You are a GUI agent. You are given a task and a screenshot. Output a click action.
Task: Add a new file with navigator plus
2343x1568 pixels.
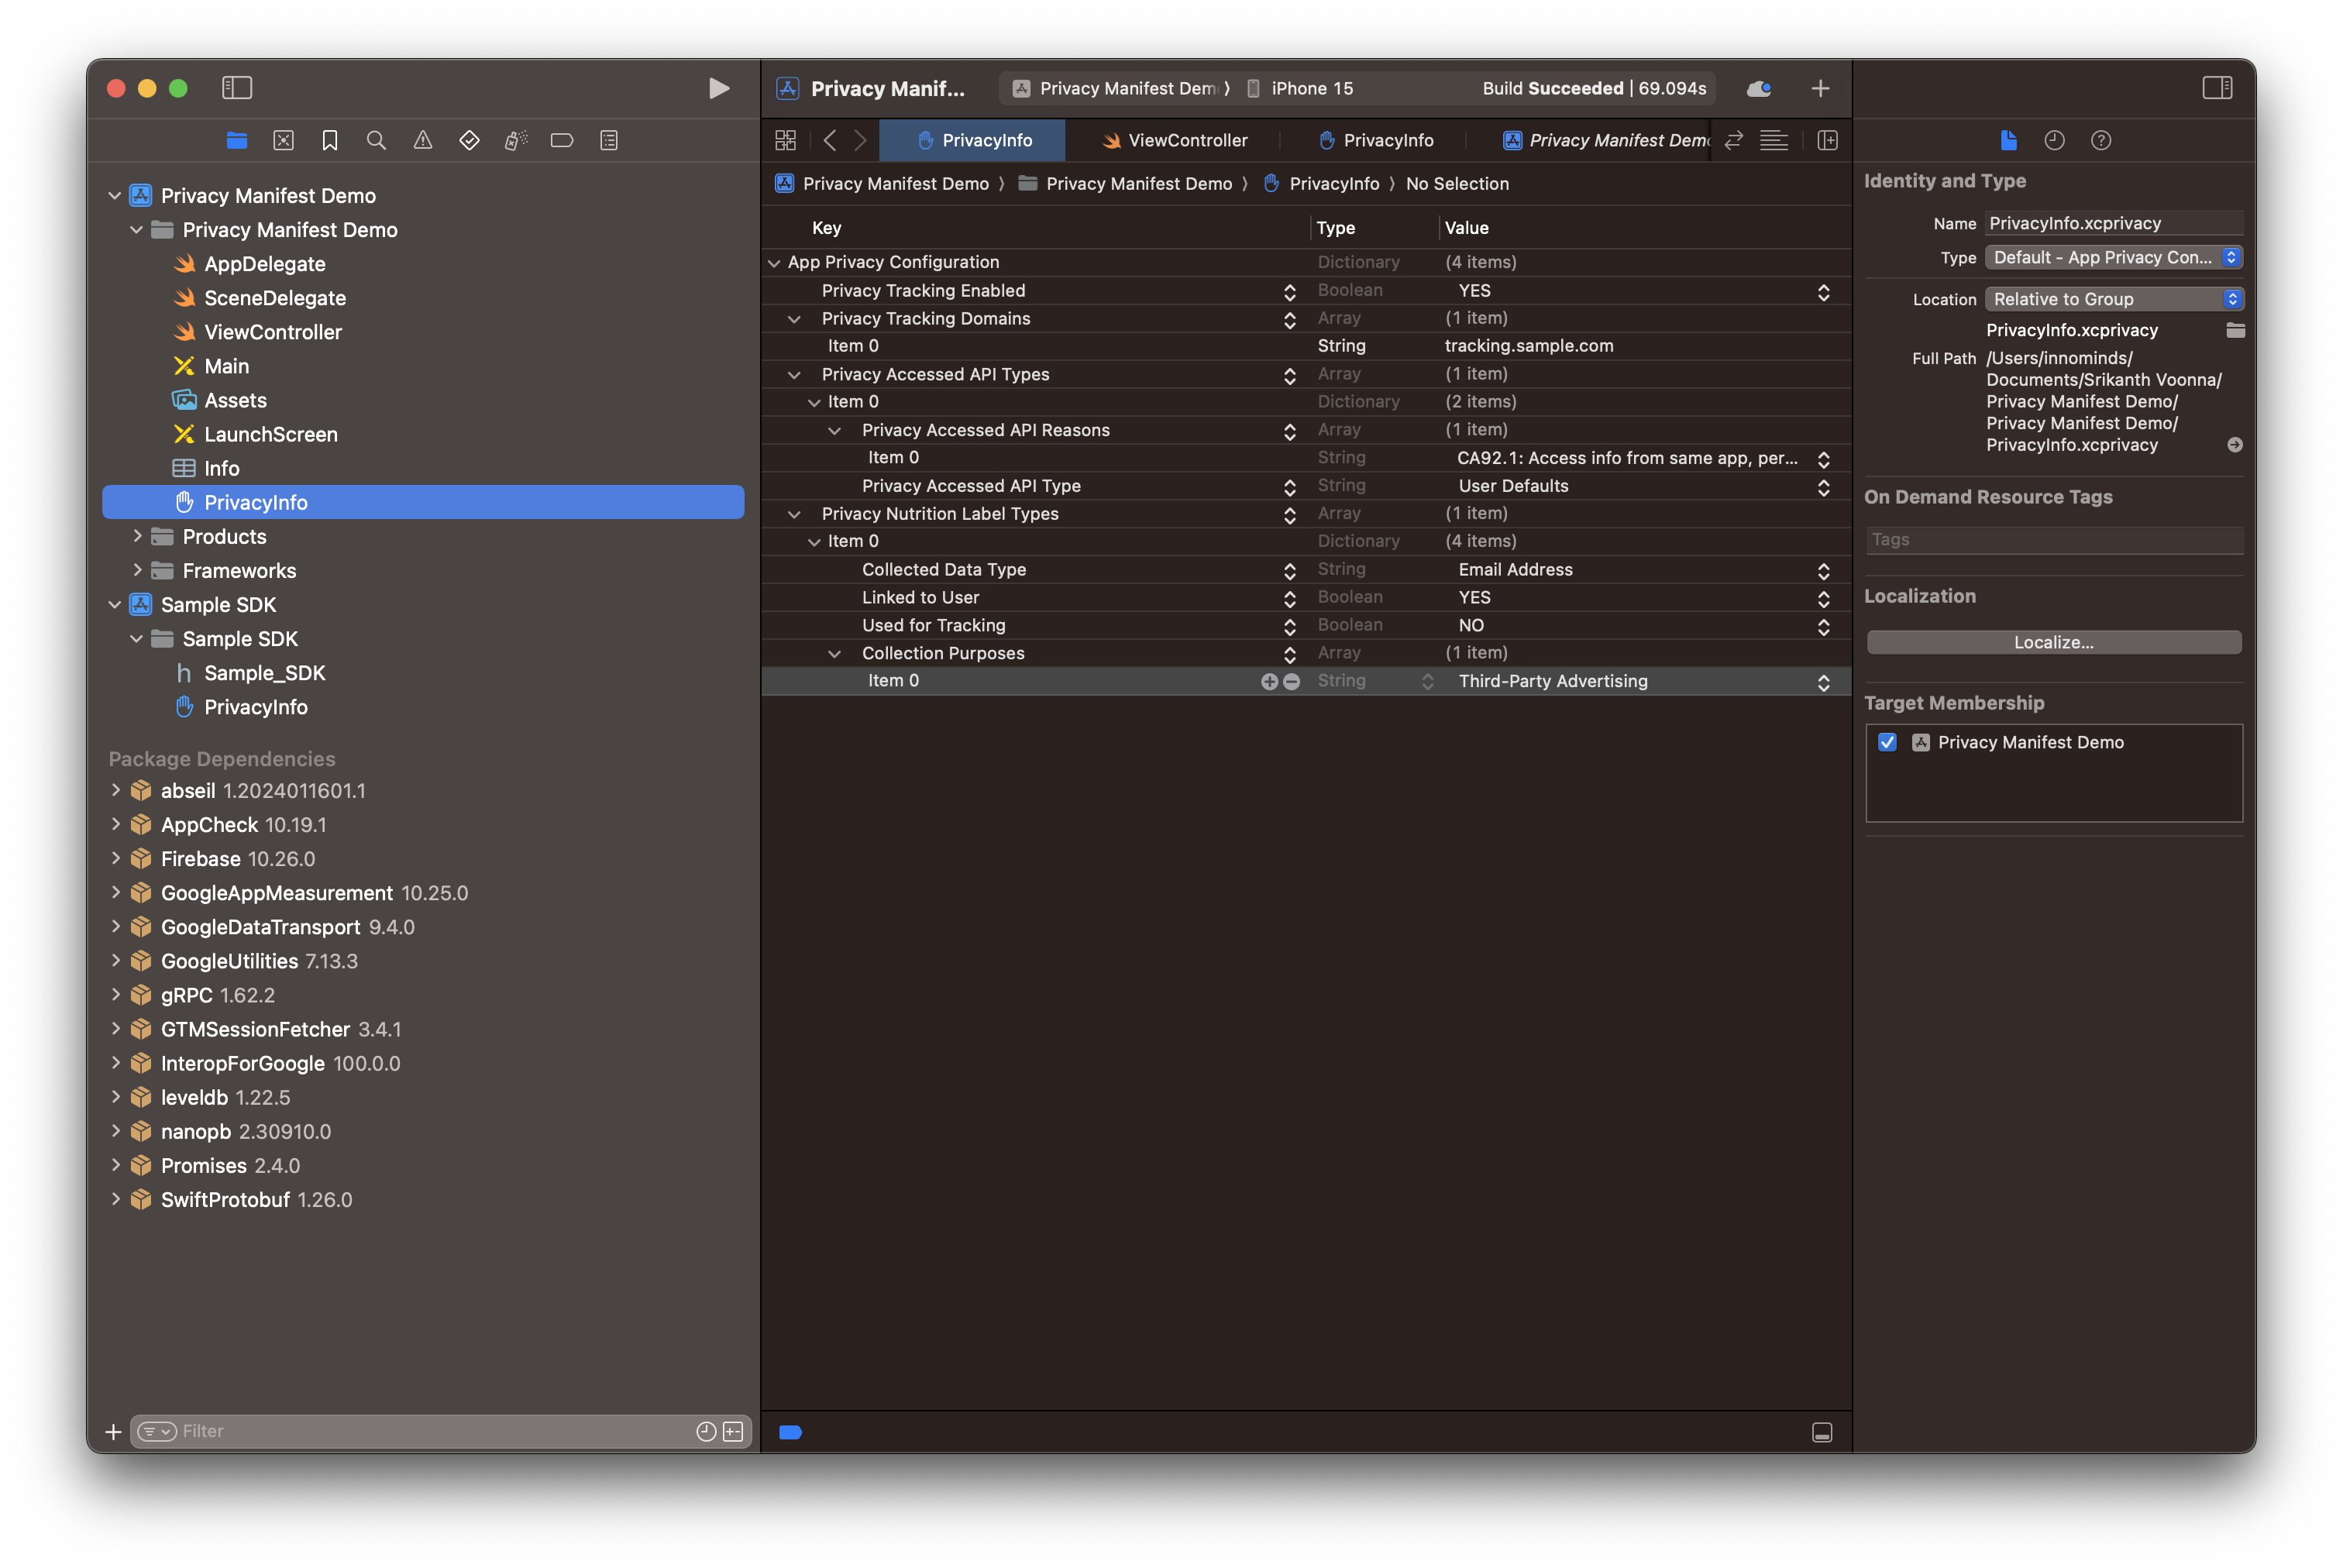point(113,1432)
